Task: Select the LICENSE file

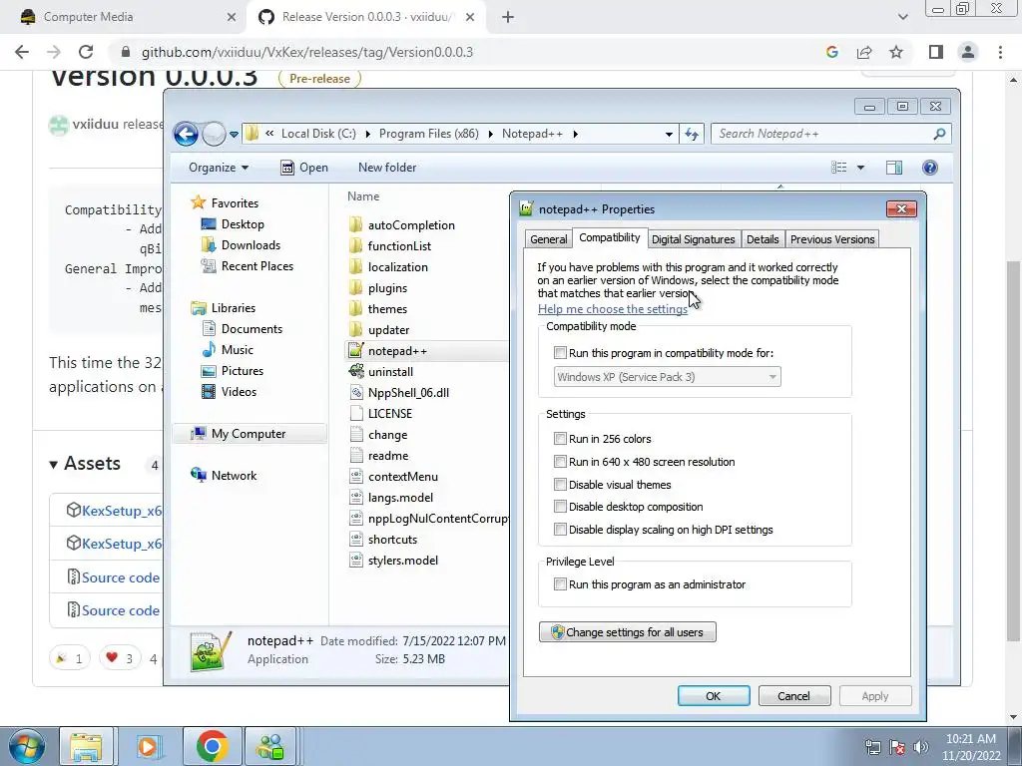Action: coord(390,414)
